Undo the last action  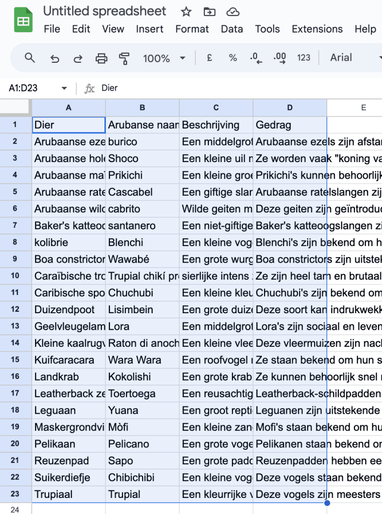click(55, 58)
